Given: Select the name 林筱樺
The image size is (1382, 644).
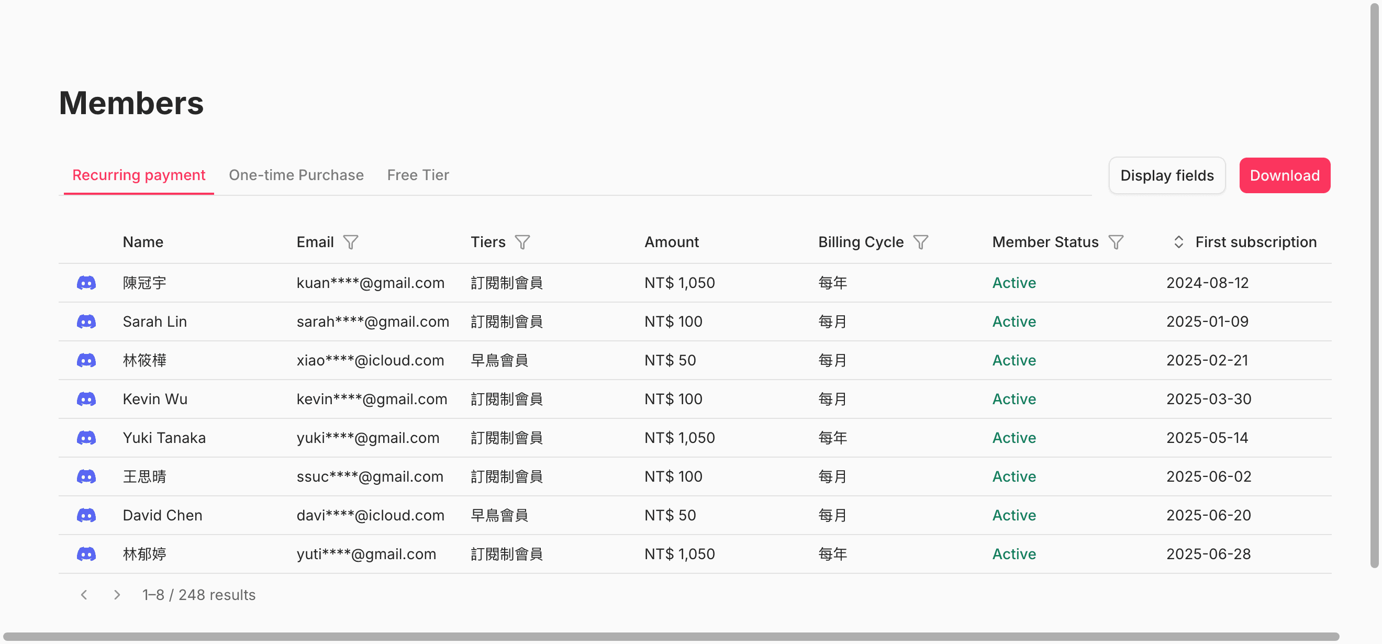Looking at the screenshot, I should coord(144,360).
